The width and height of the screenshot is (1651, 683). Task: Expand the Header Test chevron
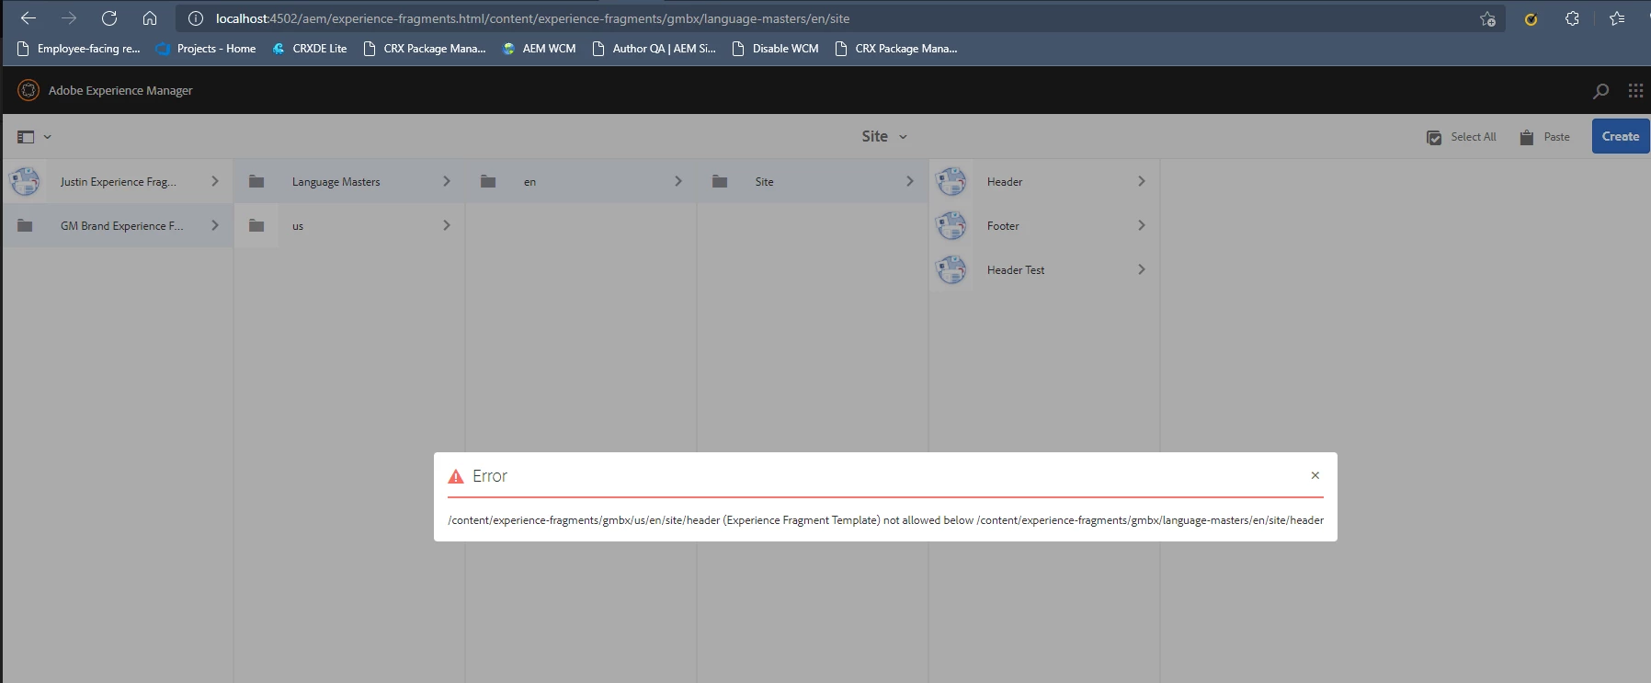tap(1142, 269)
